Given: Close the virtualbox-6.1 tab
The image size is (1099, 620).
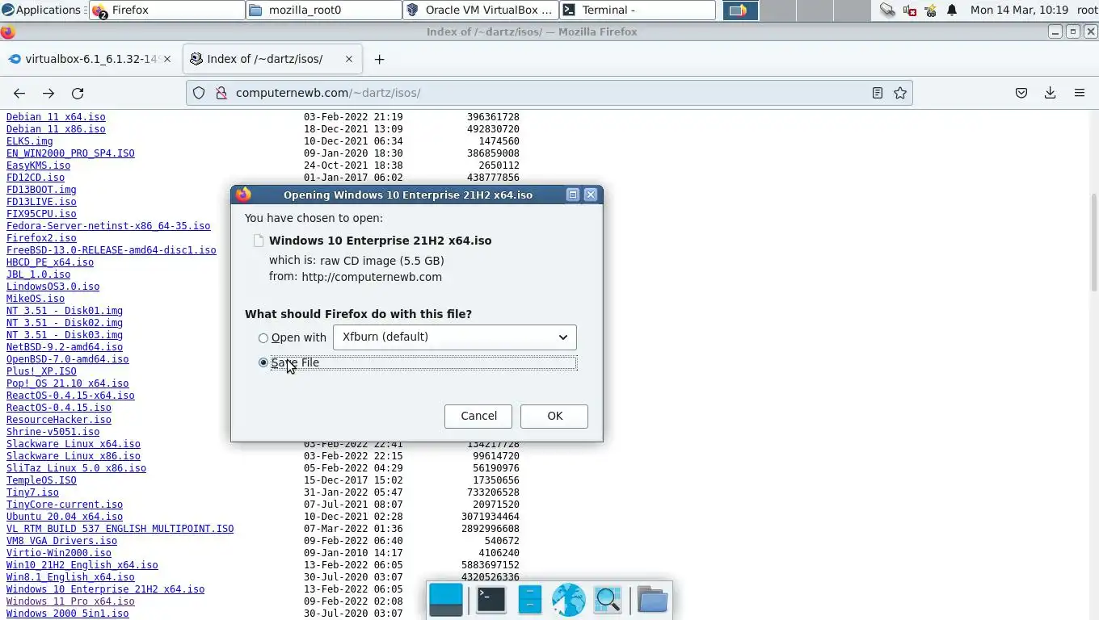Looking at the screenshot, I should point(168,59).
